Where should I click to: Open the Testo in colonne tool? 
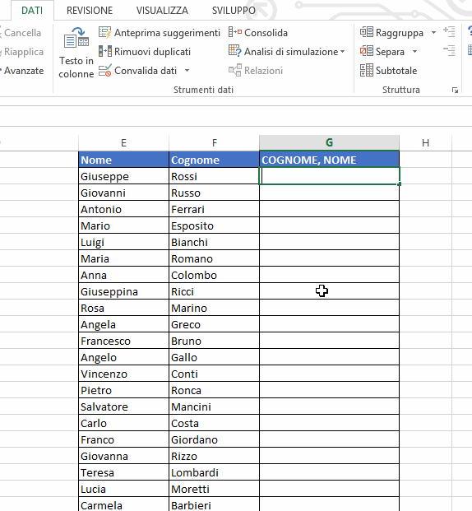coord(76,53)
